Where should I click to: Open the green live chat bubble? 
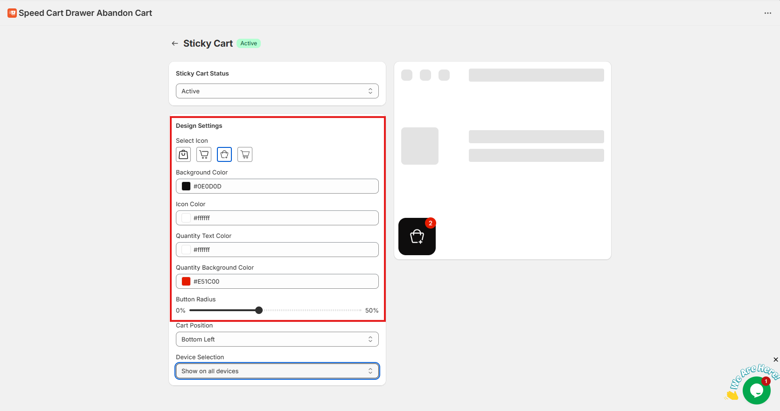pyautogui.click(x=756, y=390)
